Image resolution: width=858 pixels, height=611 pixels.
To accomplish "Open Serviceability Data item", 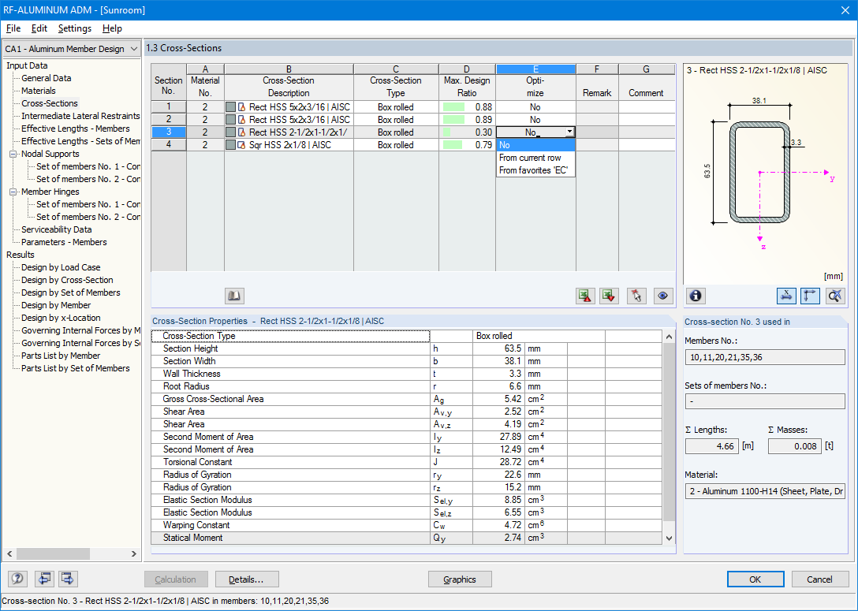I will (x=56, y=229).
